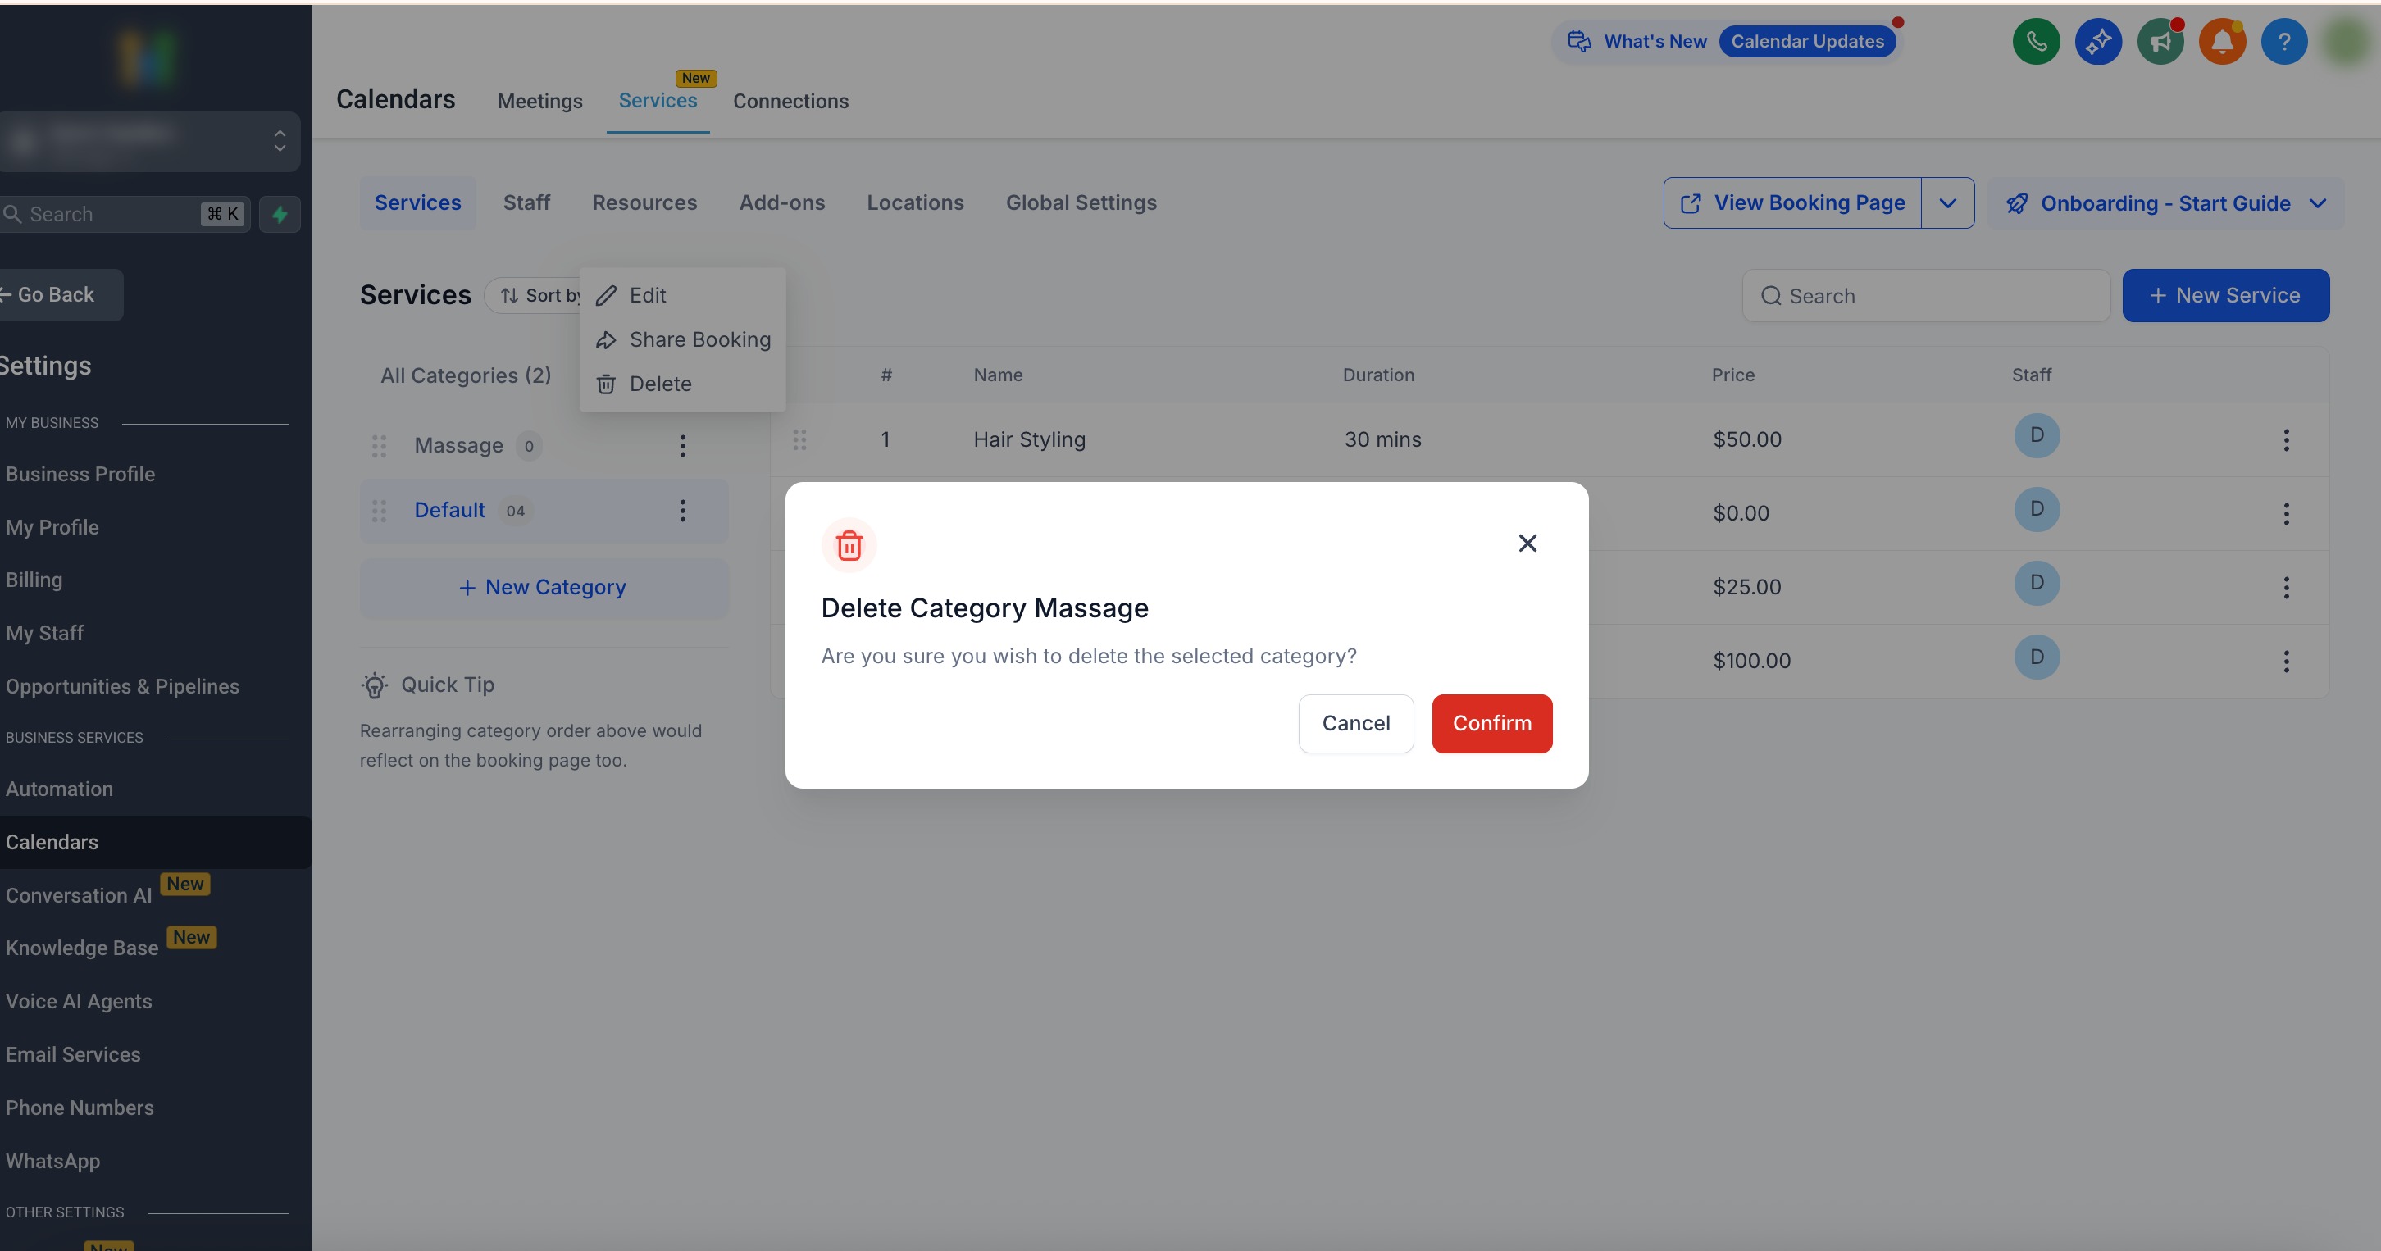This screenshot has width=2381, height=1251.
Task: Cancel the delete category dialog
Action: click(x=1355, y=723)
